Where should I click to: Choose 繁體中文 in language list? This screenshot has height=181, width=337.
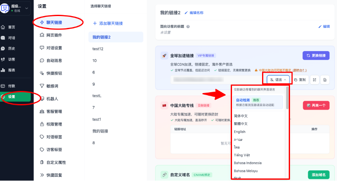241,123
